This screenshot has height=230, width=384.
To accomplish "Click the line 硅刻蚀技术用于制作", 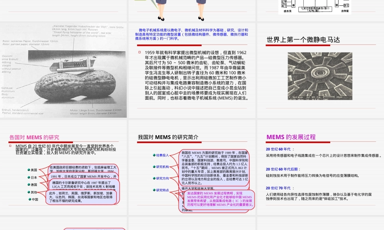I will tap(313, 176).
